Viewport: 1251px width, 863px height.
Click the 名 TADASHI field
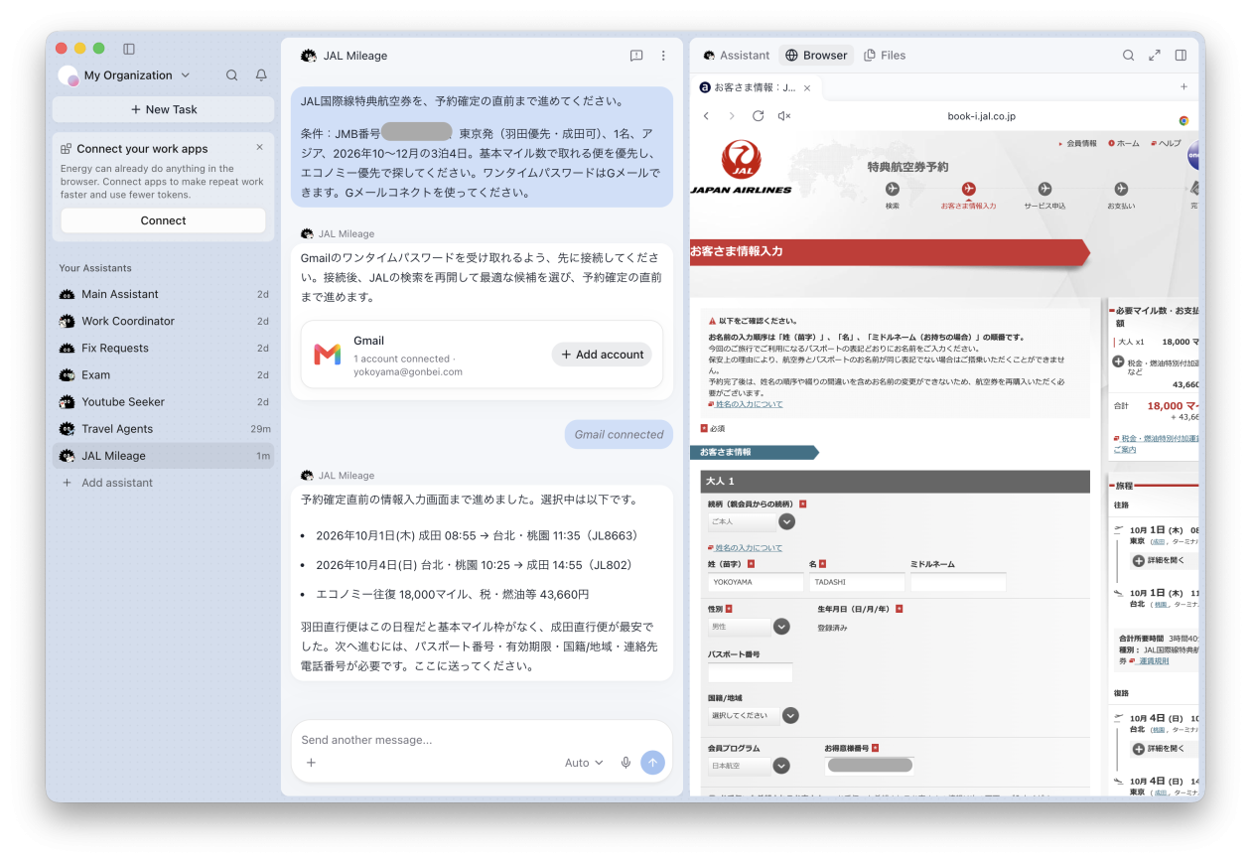pos(857,582)
